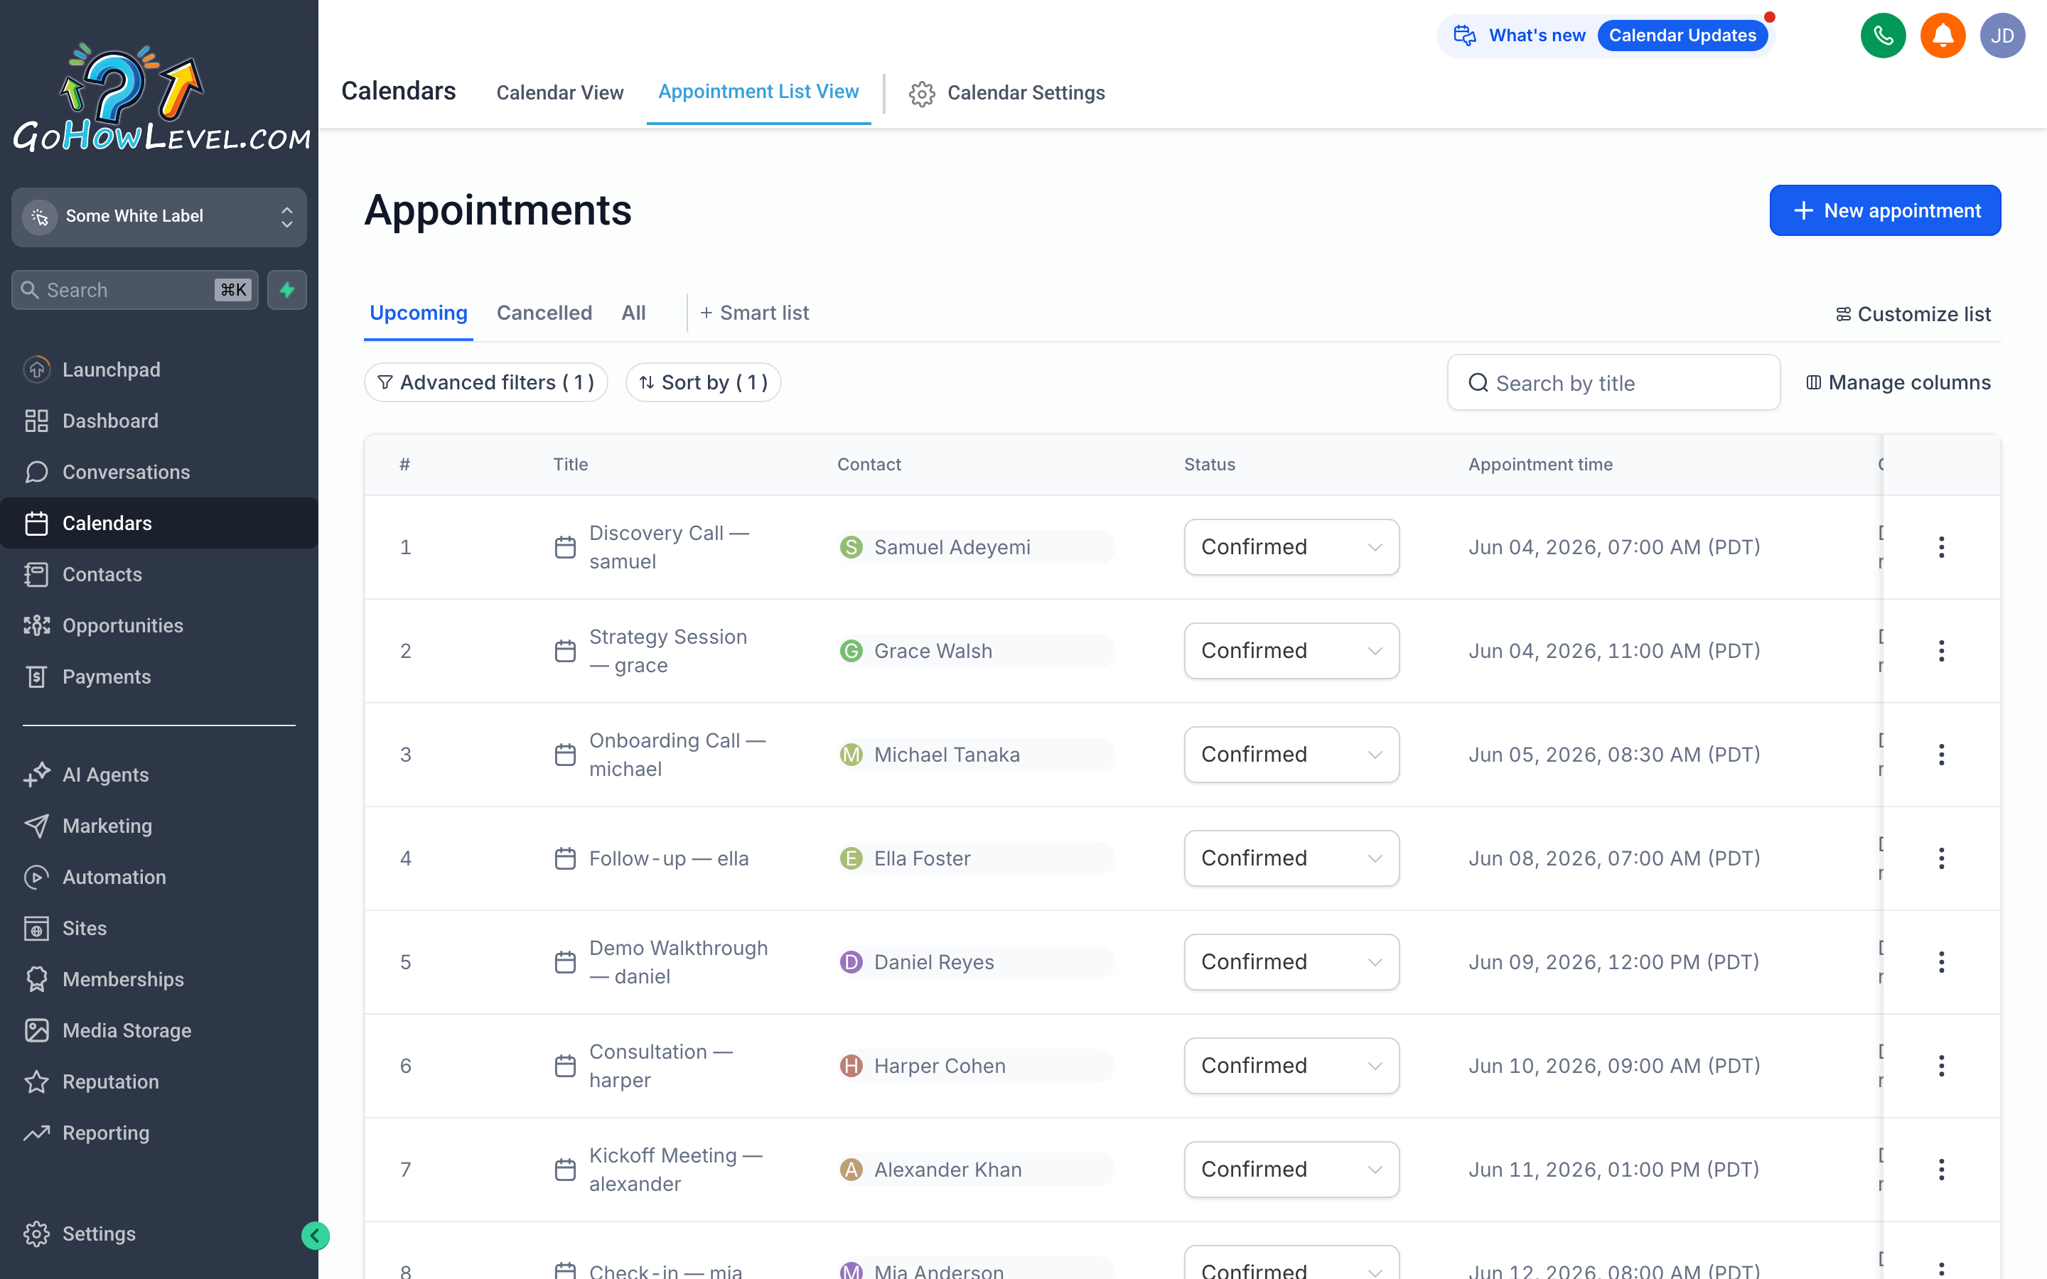The height and width of the screenshot is (1279, 2047).
Task: Open Sites in the sidebar
Action: pos(159,928)
